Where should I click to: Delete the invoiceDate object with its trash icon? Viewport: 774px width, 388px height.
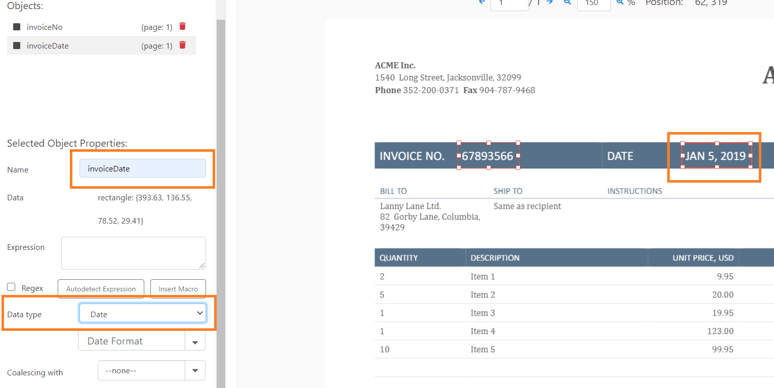coord(182,46)
